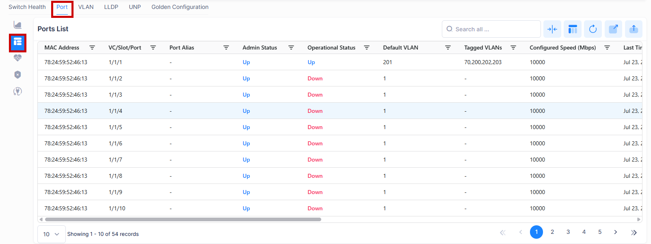
Task: Open the PoE power plug sidebar icon
Action: pyautogui.click(x=17, y=91)
